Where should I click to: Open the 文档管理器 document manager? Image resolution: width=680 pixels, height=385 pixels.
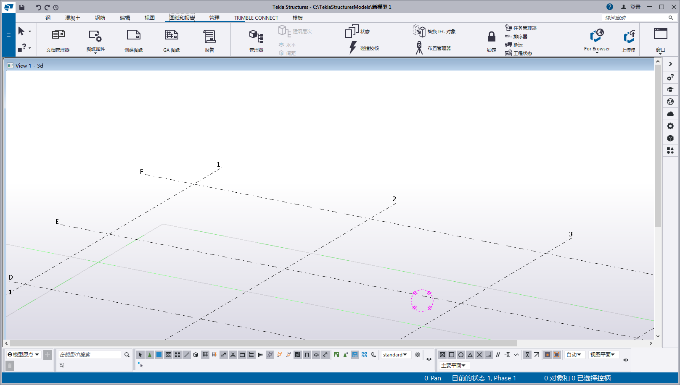[58, 40]
